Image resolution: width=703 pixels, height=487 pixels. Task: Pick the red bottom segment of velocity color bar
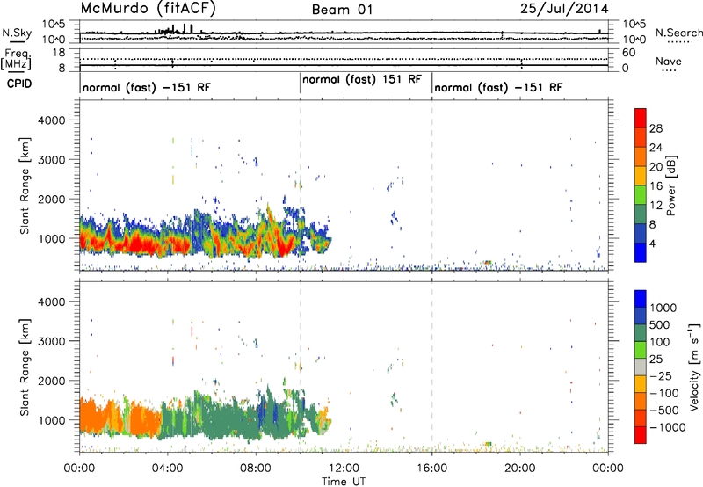click(x=641, y=434)
